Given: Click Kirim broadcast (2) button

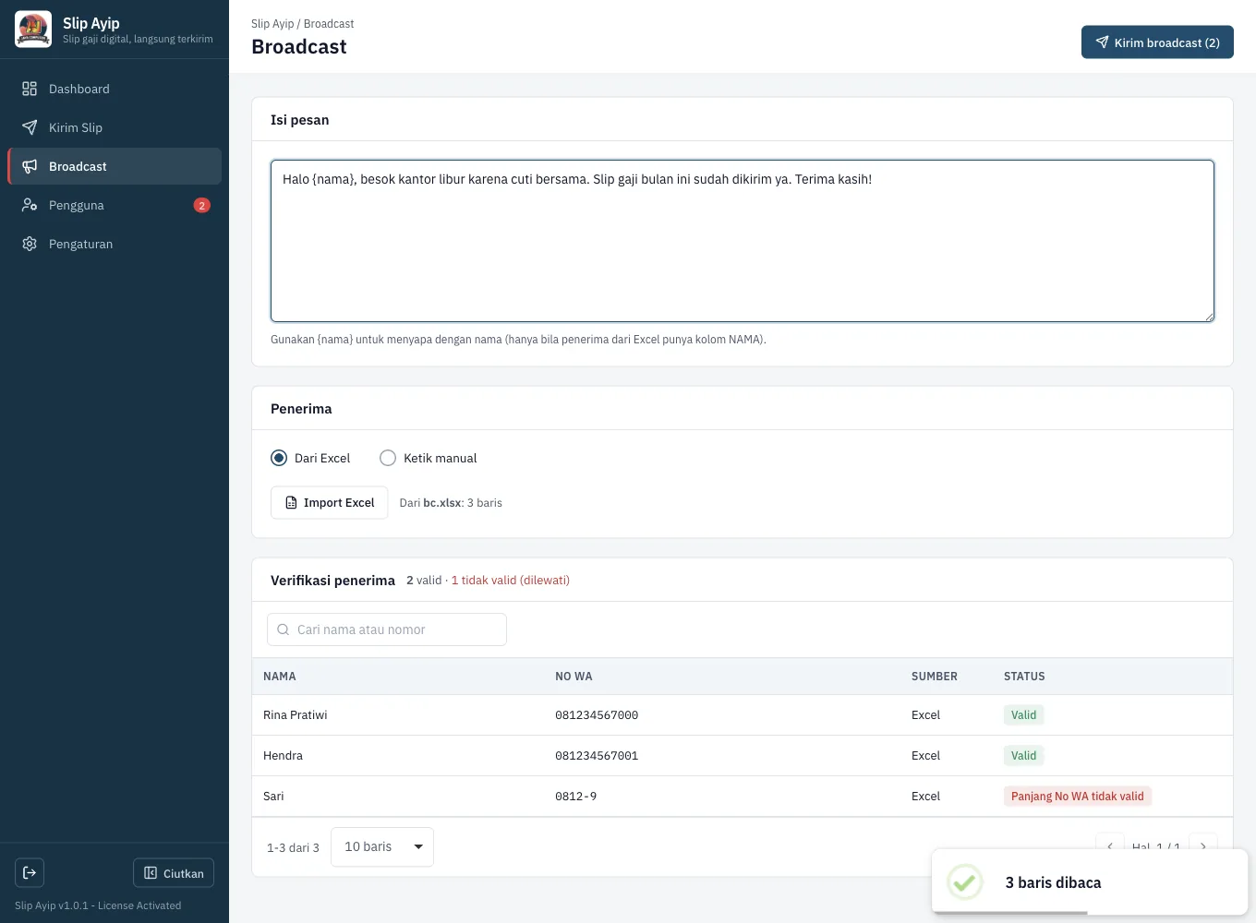Looking at the screenshot, I should [1157, 42].
